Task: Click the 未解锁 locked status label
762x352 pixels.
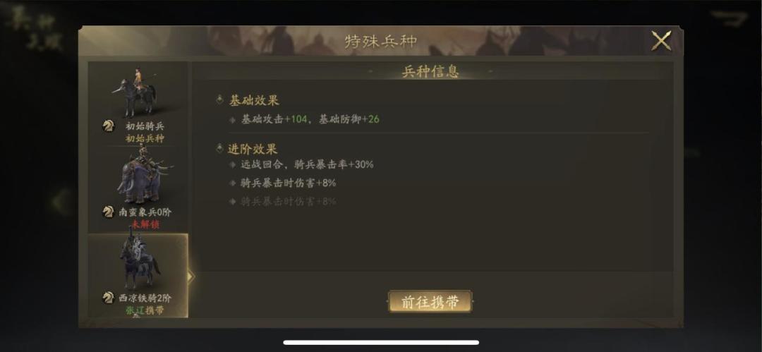Action: 145,224
